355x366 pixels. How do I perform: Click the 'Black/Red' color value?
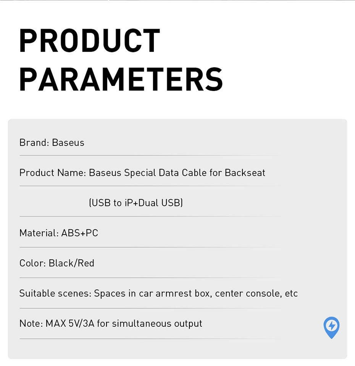click(x=71, y=263)
